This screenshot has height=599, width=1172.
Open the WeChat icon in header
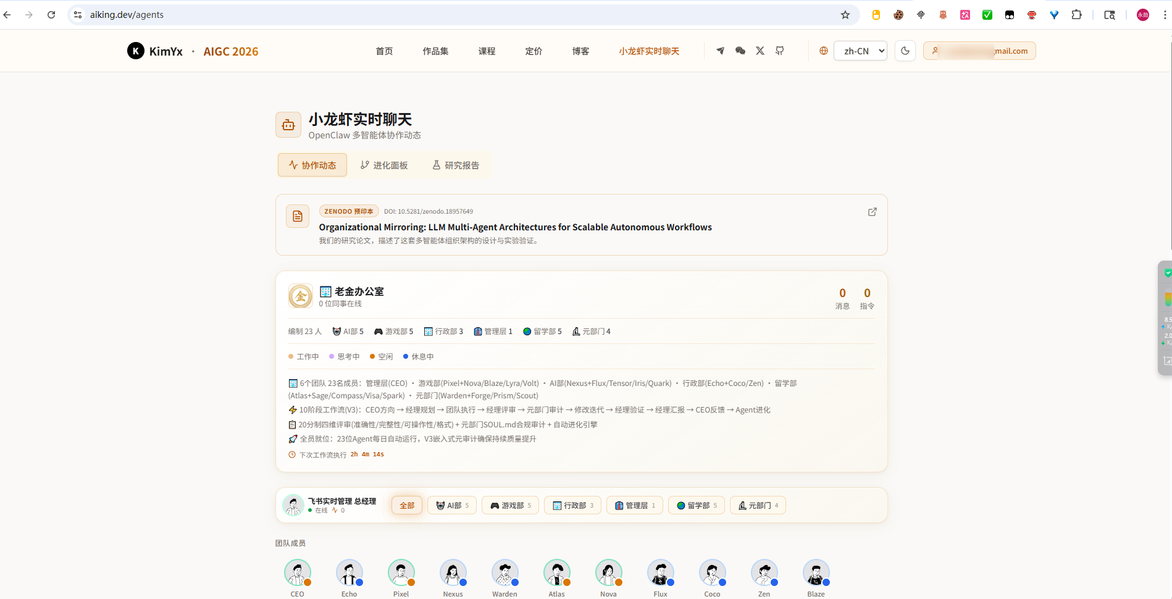[x=740, y=51]
